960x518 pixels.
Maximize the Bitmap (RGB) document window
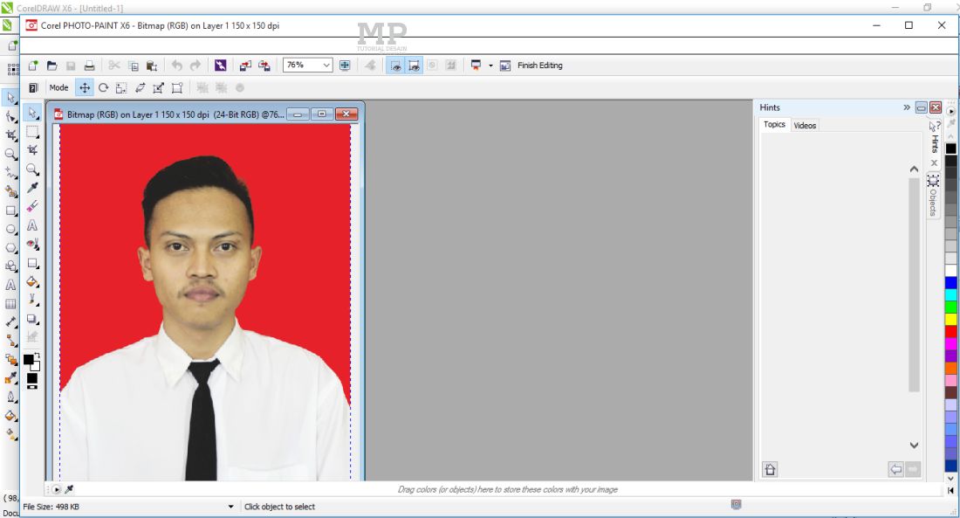322,114
